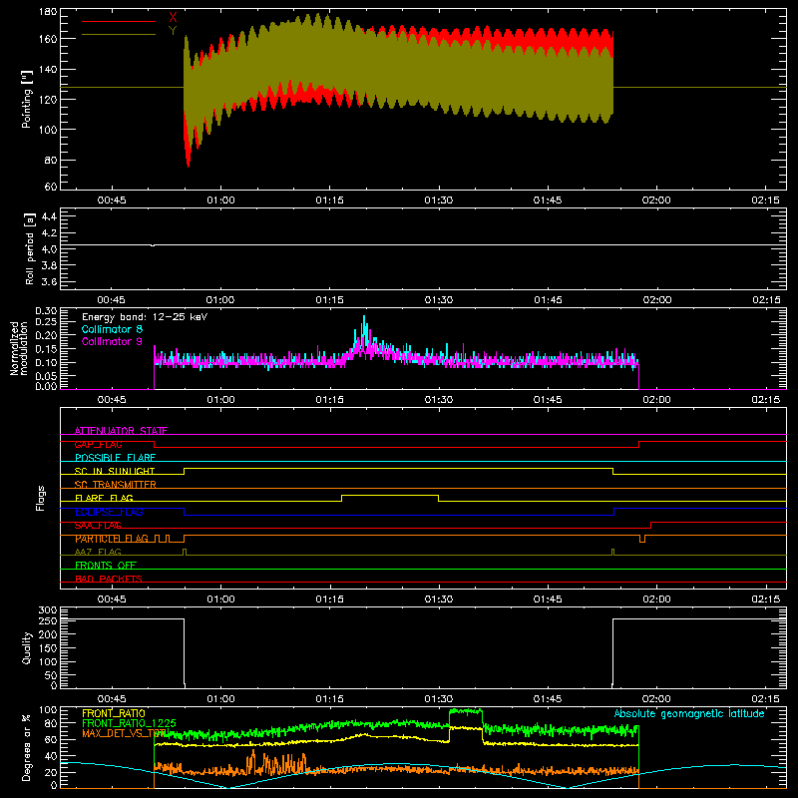Click the 0.30 tick on modulation axis
Viewport: 798px width, 798px height.
(46, 311)
